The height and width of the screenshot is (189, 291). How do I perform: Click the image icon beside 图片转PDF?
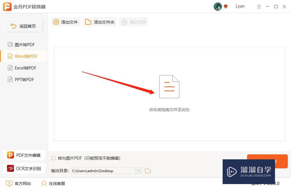pos(10,44)
